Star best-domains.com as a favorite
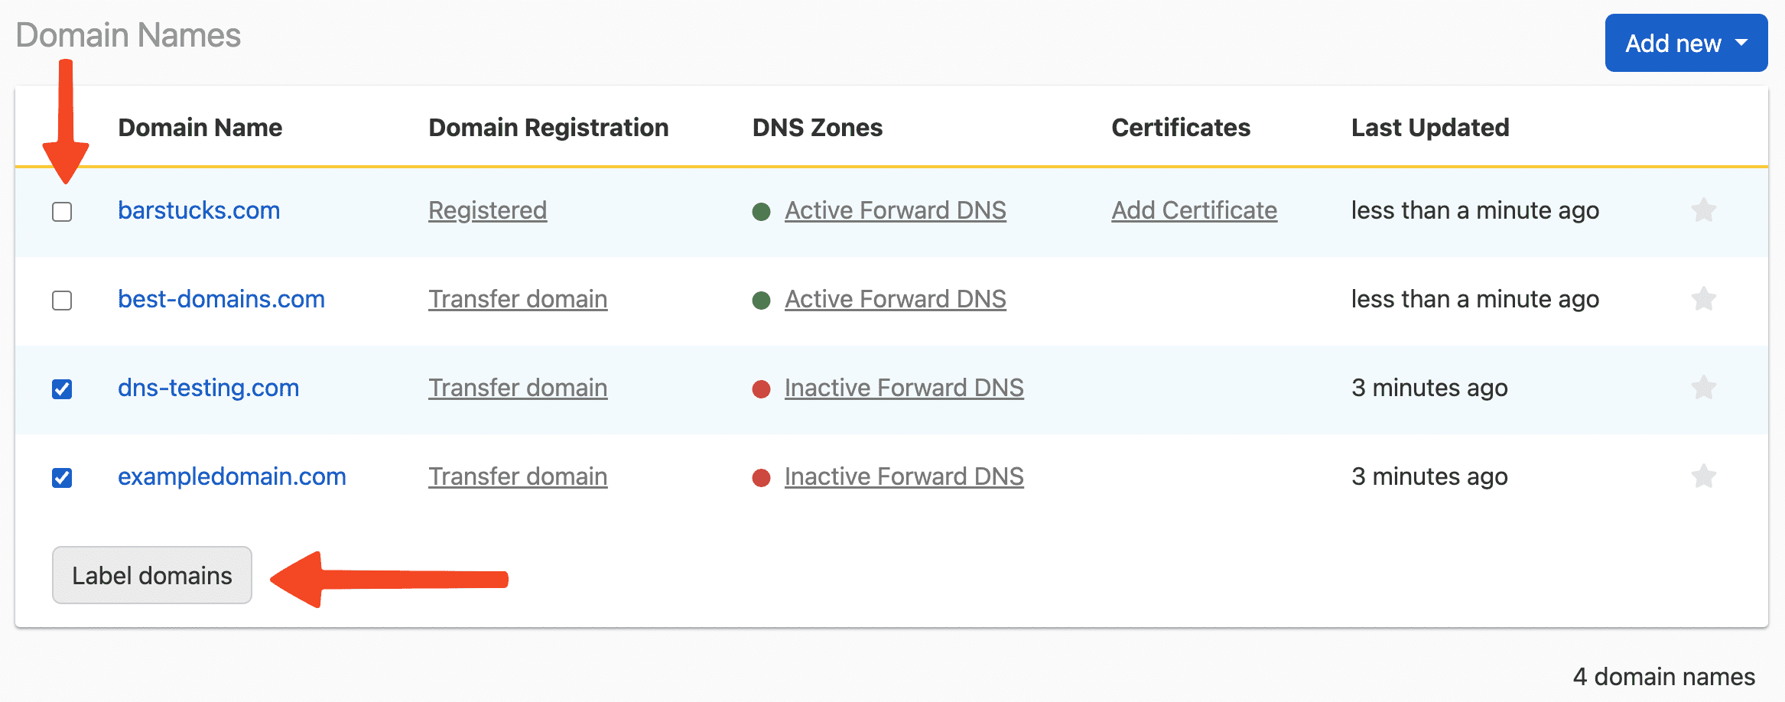 (1704, 299)
